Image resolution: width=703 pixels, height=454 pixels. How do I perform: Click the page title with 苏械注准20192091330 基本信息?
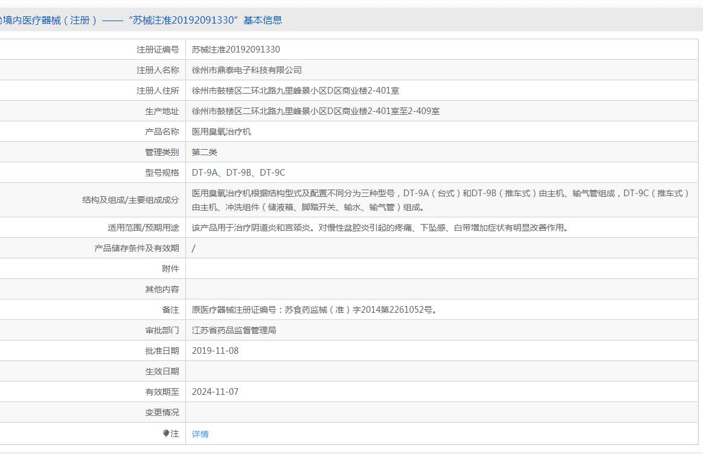(141, 20)
